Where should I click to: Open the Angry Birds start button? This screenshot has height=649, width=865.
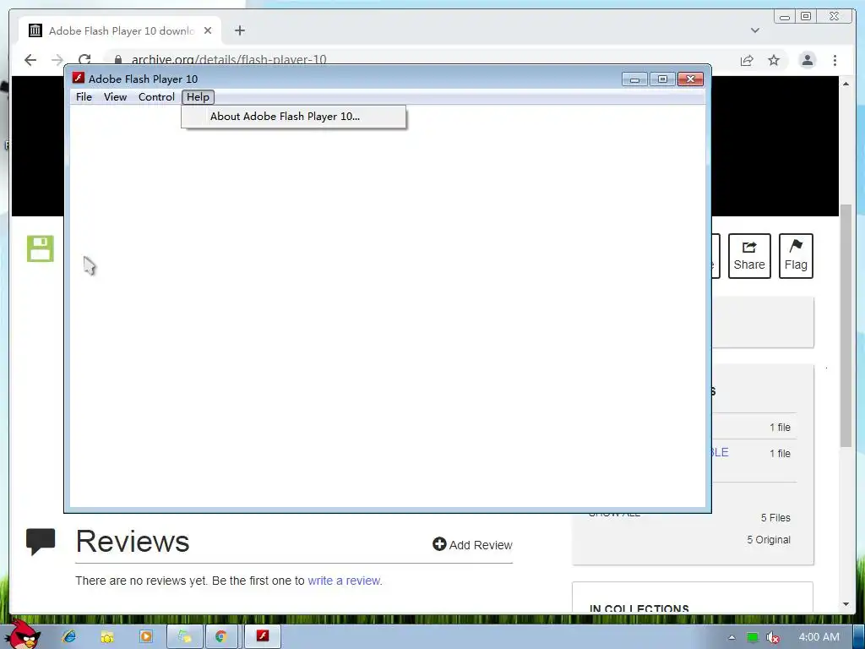[x=21, y=634]
